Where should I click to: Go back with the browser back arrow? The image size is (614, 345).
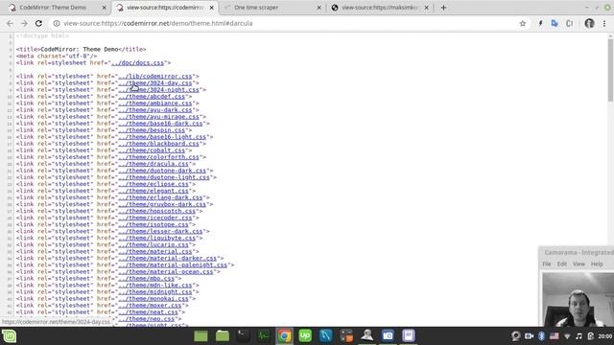(x=10, y=23)
